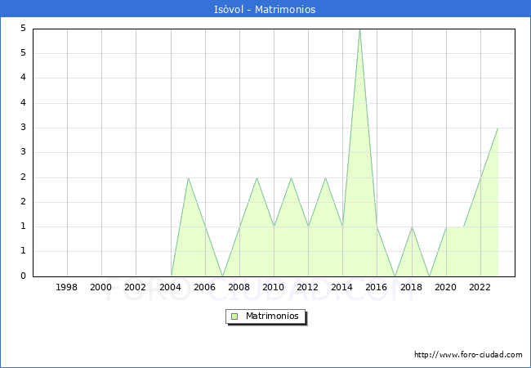
Task: Click the 2005 peak data point
Action: pos(188,177)
